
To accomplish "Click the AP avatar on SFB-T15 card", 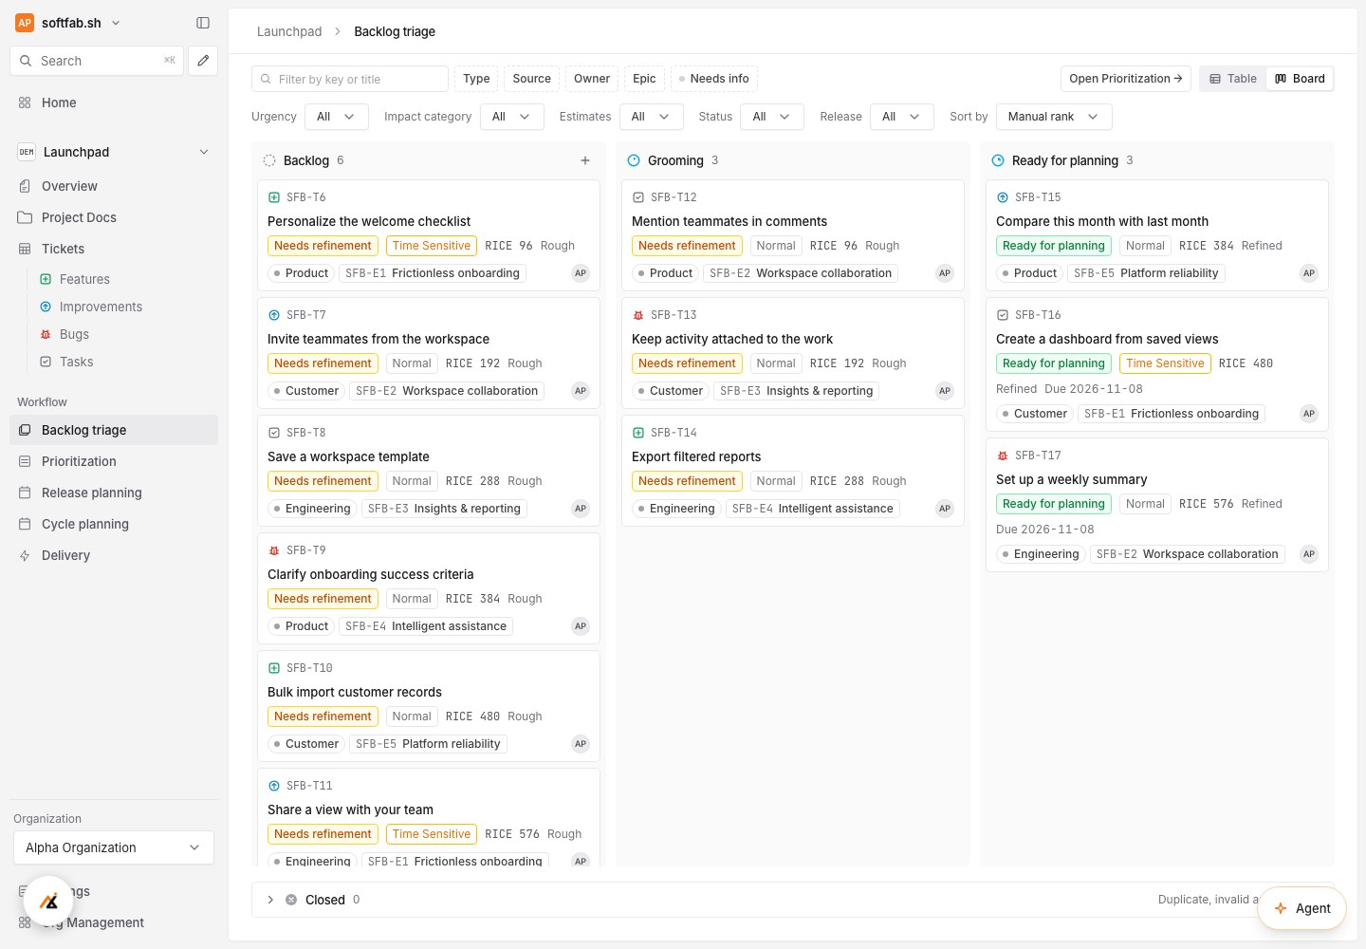I will (x=1309, y=273).
